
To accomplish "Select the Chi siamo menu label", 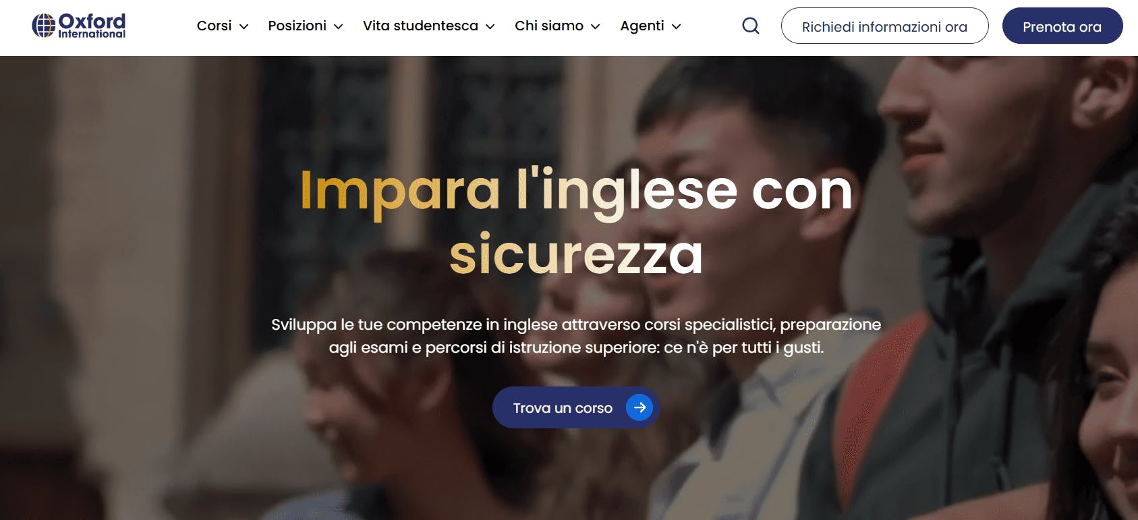I will point(549,26).
